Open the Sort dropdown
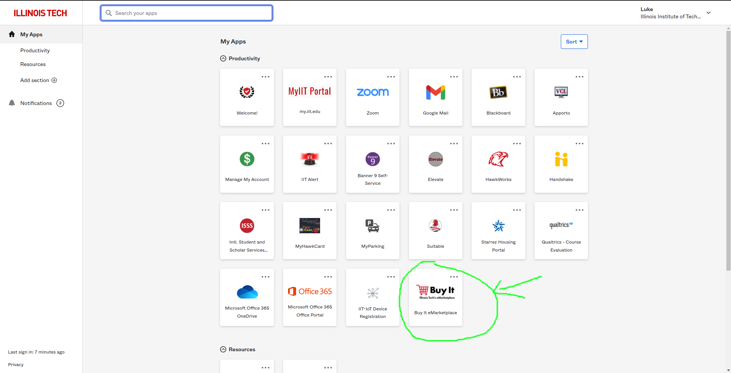This screenshot has height=373, width=731. tap(574, 42)
